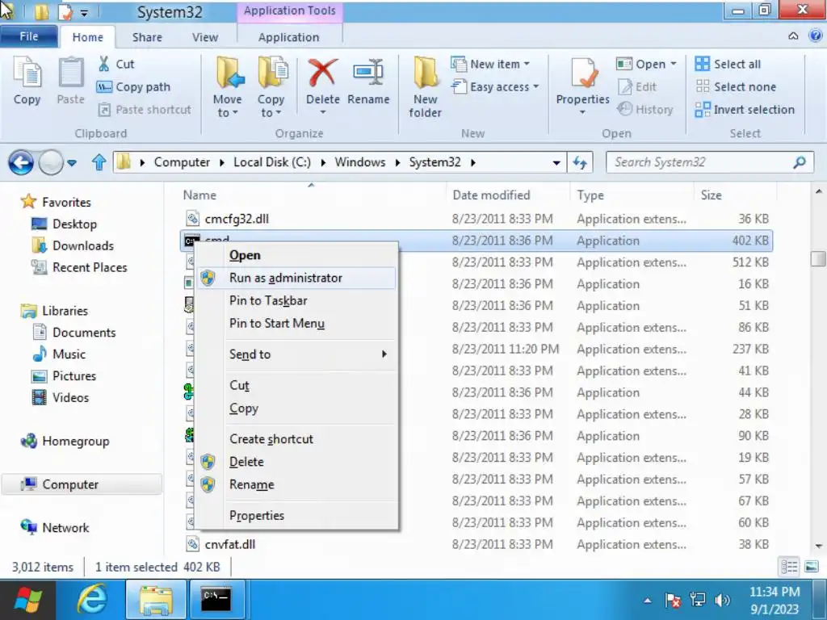The image size is (827, 620).
Task: Click Select none in the ribbon
Action: (x=736, y=86)
